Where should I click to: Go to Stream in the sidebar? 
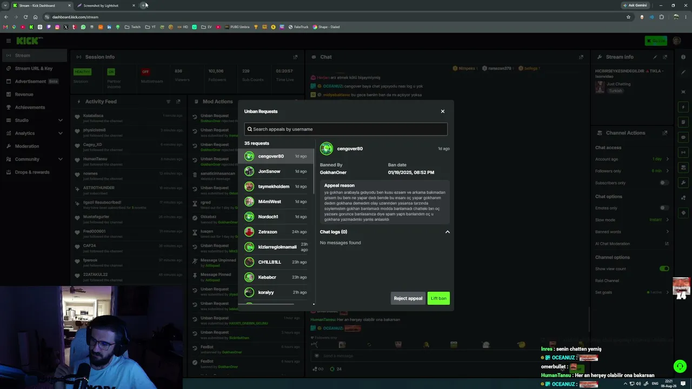click(x=35, y=55)
